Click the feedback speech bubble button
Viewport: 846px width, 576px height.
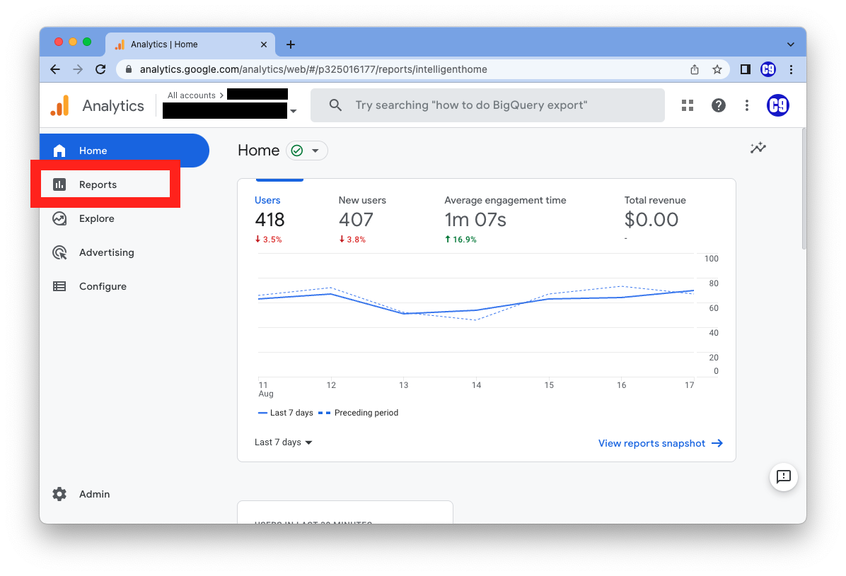click(x=783, y=477)
